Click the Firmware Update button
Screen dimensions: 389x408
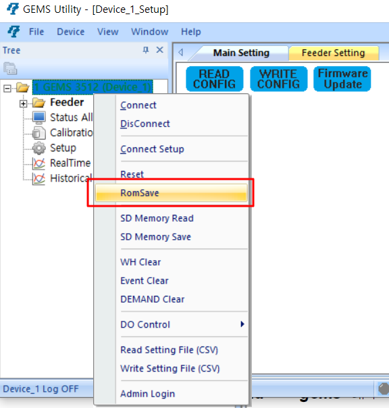click(342, 79)
